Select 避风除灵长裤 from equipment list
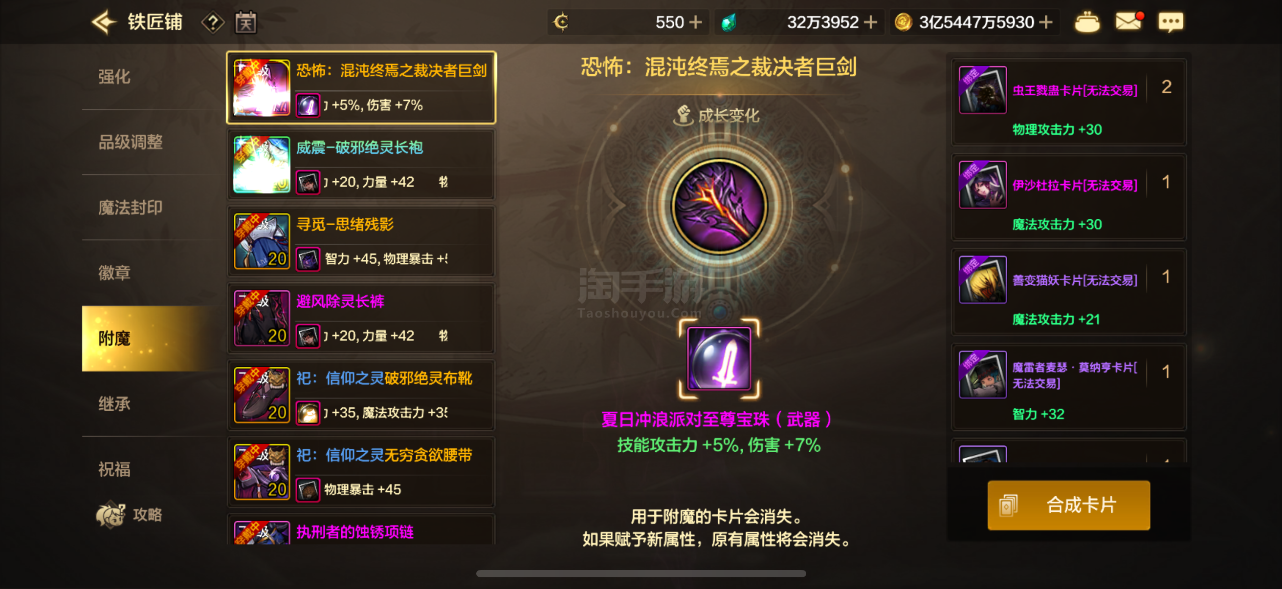1282x589 pixels. click(361, 318)
